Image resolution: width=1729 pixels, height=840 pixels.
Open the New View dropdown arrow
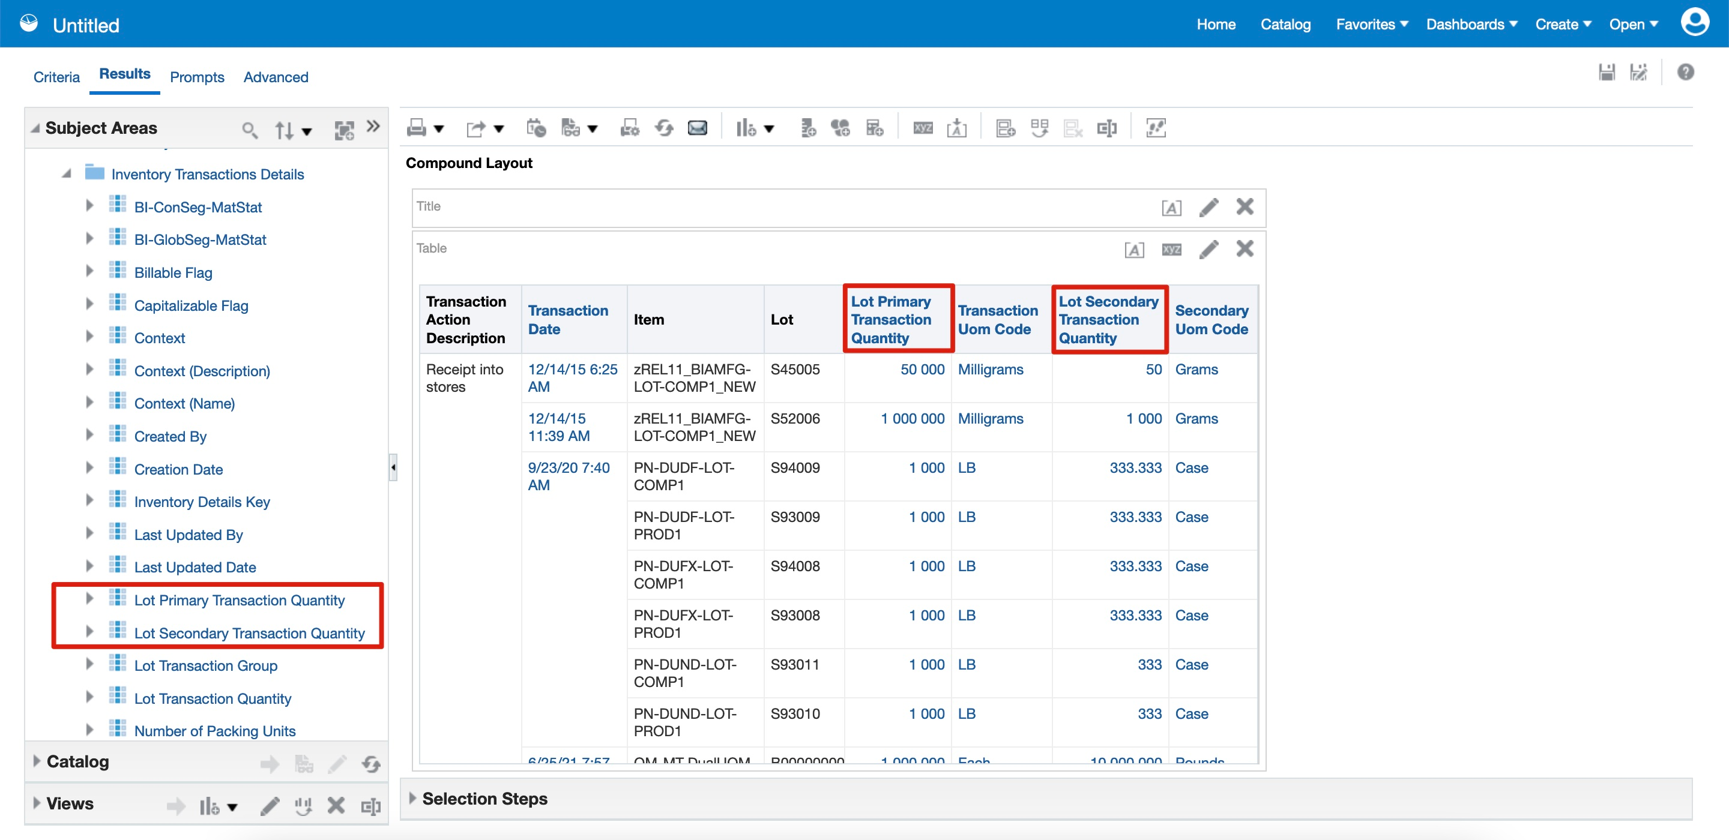(769, 129)
